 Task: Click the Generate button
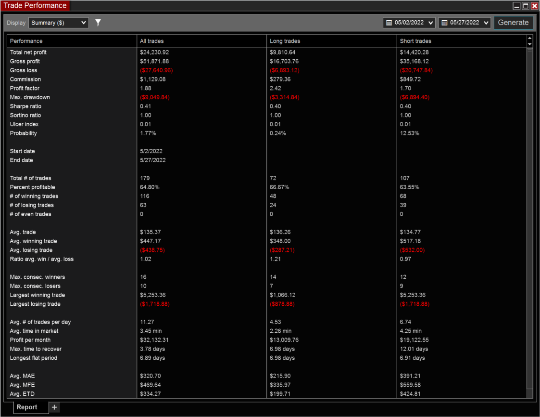pos(513,23)
